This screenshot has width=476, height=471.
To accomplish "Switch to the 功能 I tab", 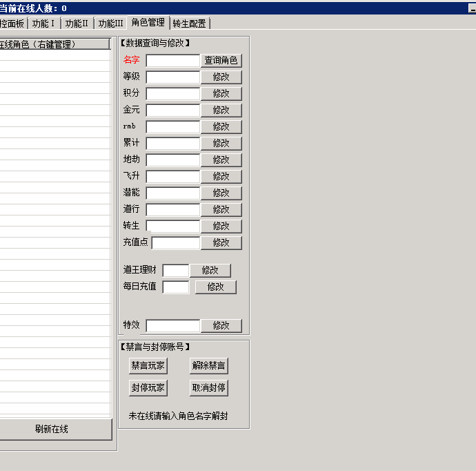I will pos(43,23).
